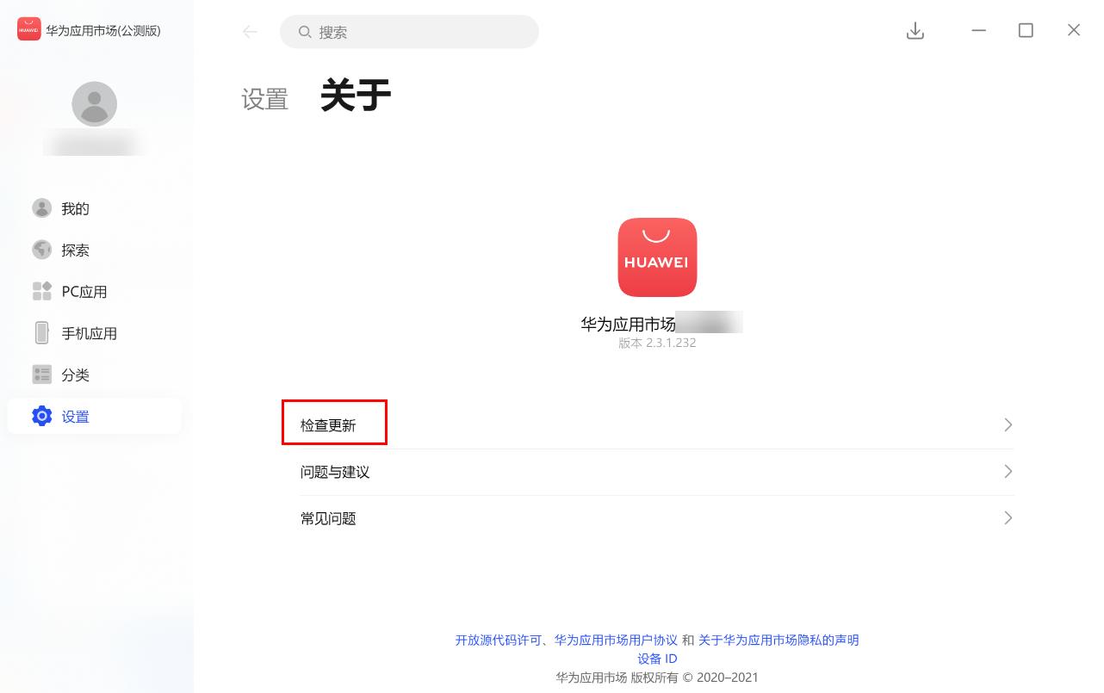
Task: Expand 问题与建议 chevron arrow
Action: pos(1008,472)
